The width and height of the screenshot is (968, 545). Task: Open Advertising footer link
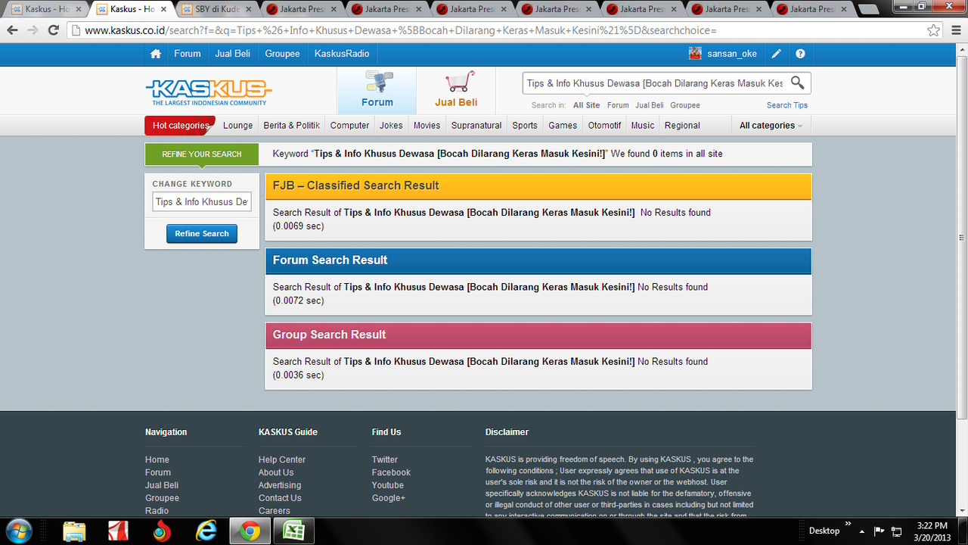[280, 485]
